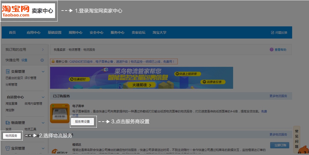This screenshot has height=155, width=309.
Task: Click the 交易管理 calculator icon
Action: pos(8,71)
